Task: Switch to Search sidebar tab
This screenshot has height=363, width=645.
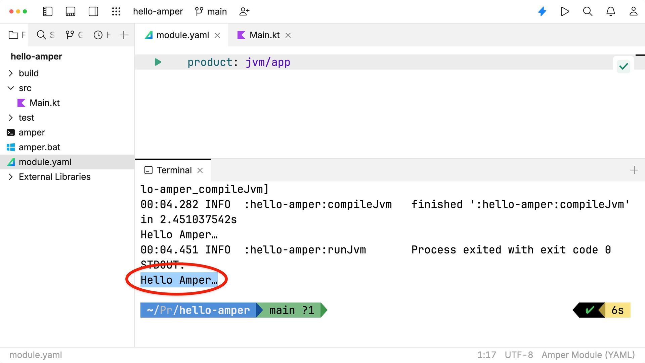Action: coord(45,35)
